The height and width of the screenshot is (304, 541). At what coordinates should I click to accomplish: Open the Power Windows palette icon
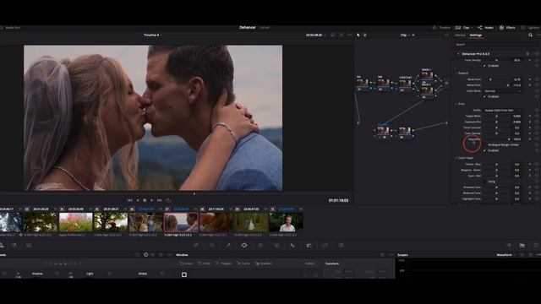coord(244,246)
